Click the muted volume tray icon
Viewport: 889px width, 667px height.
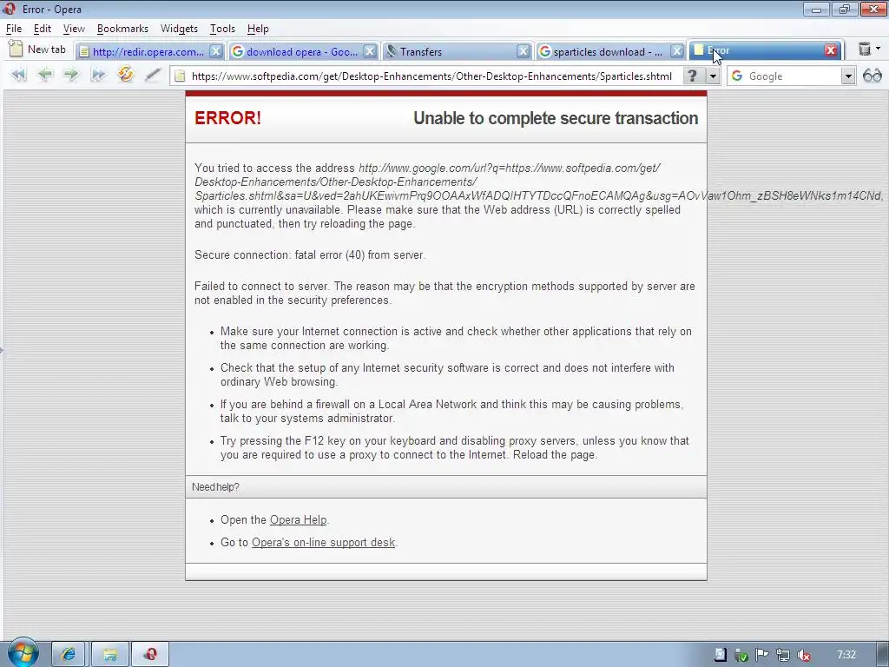(x=804, y=656)
